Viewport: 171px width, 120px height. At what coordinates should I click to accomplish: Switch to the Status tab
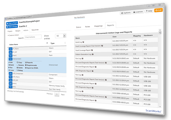coord(79,27)
